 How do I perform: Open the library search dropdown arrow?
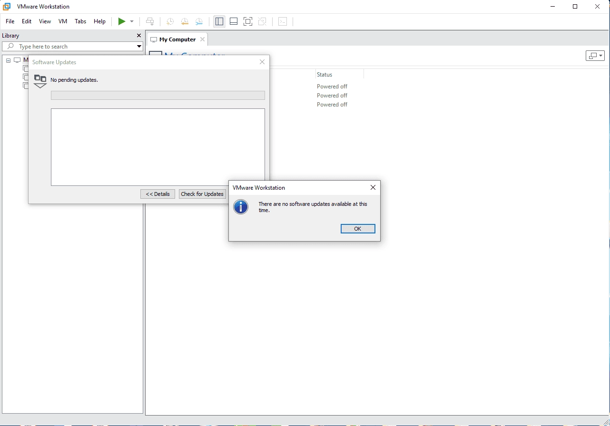coord(139,46)
